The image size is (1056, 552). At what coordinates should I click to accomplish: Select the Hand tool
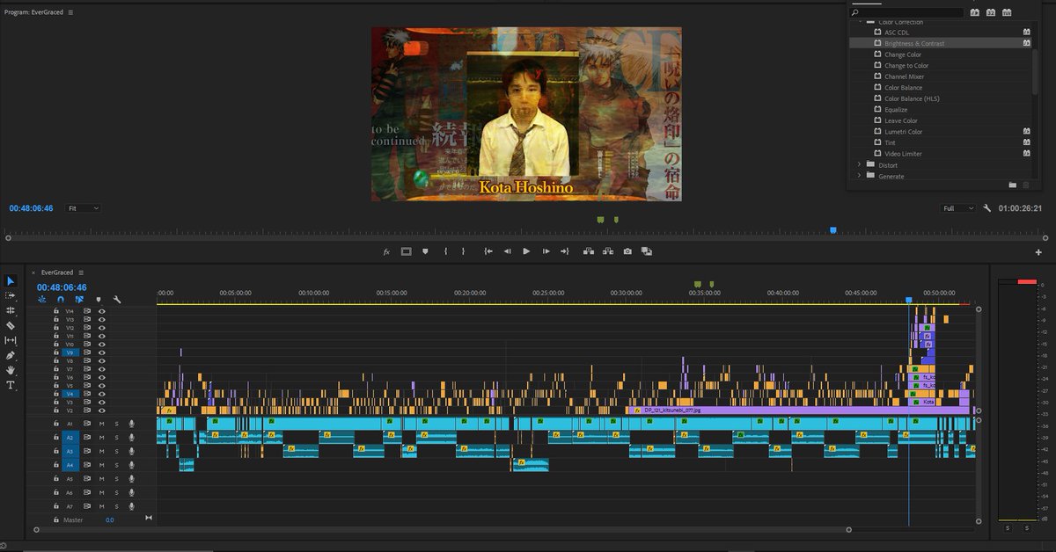coord(11,370)
